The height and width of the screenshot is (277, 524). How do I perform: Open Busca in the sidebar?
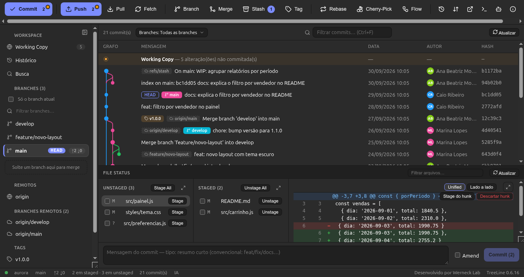46,74
